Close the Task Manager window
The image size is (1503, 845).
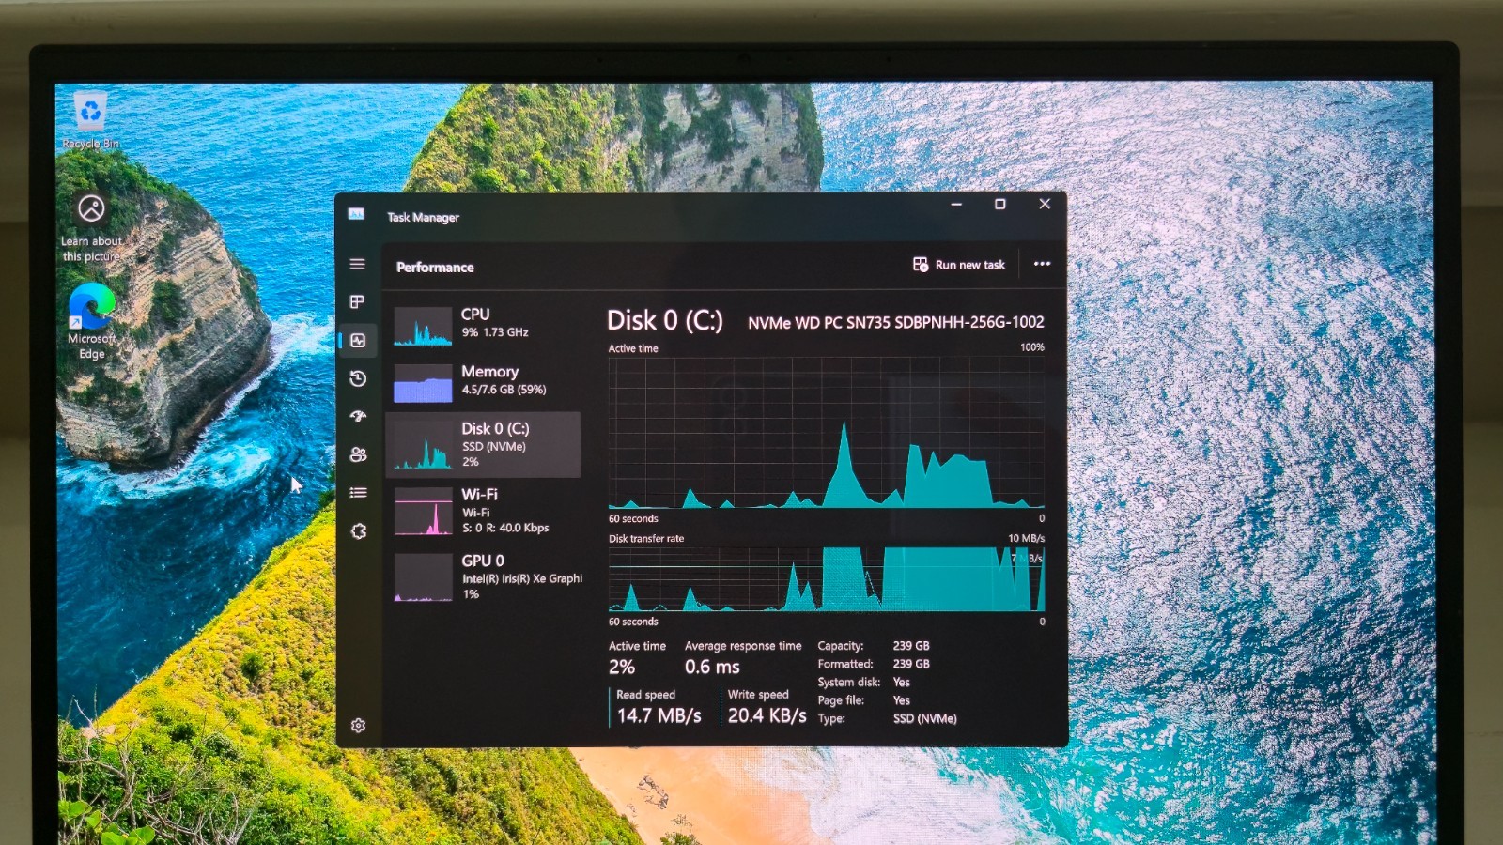[1045, 204]
